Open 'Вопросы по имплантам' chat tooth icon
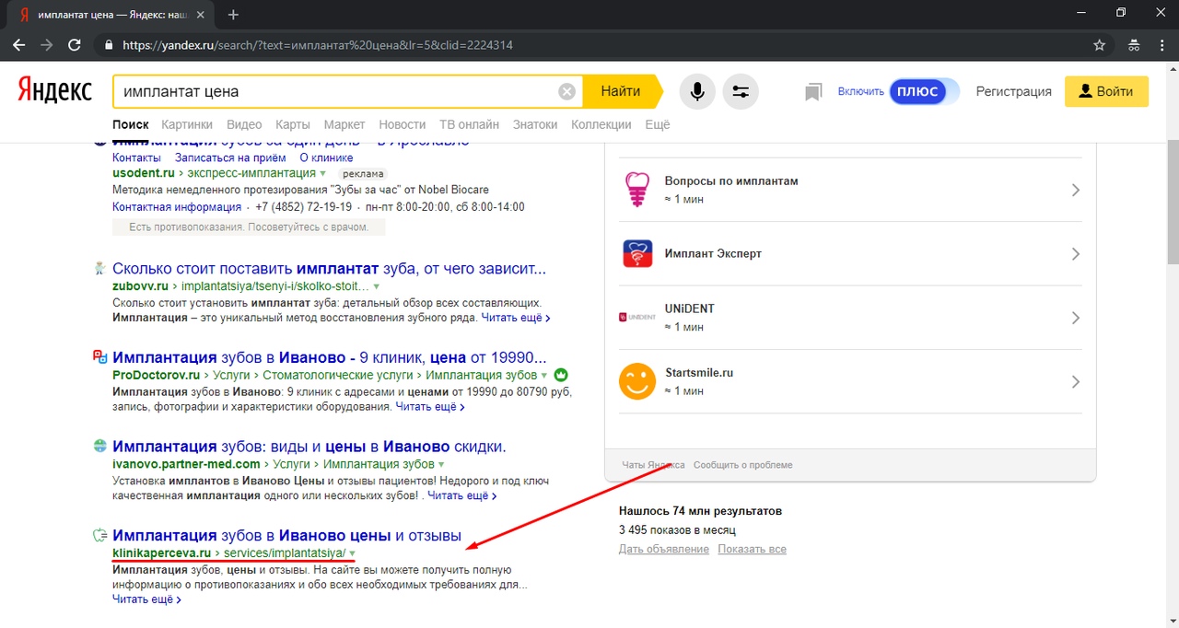This screenshot has width=1179, height=628. [637, 190]
